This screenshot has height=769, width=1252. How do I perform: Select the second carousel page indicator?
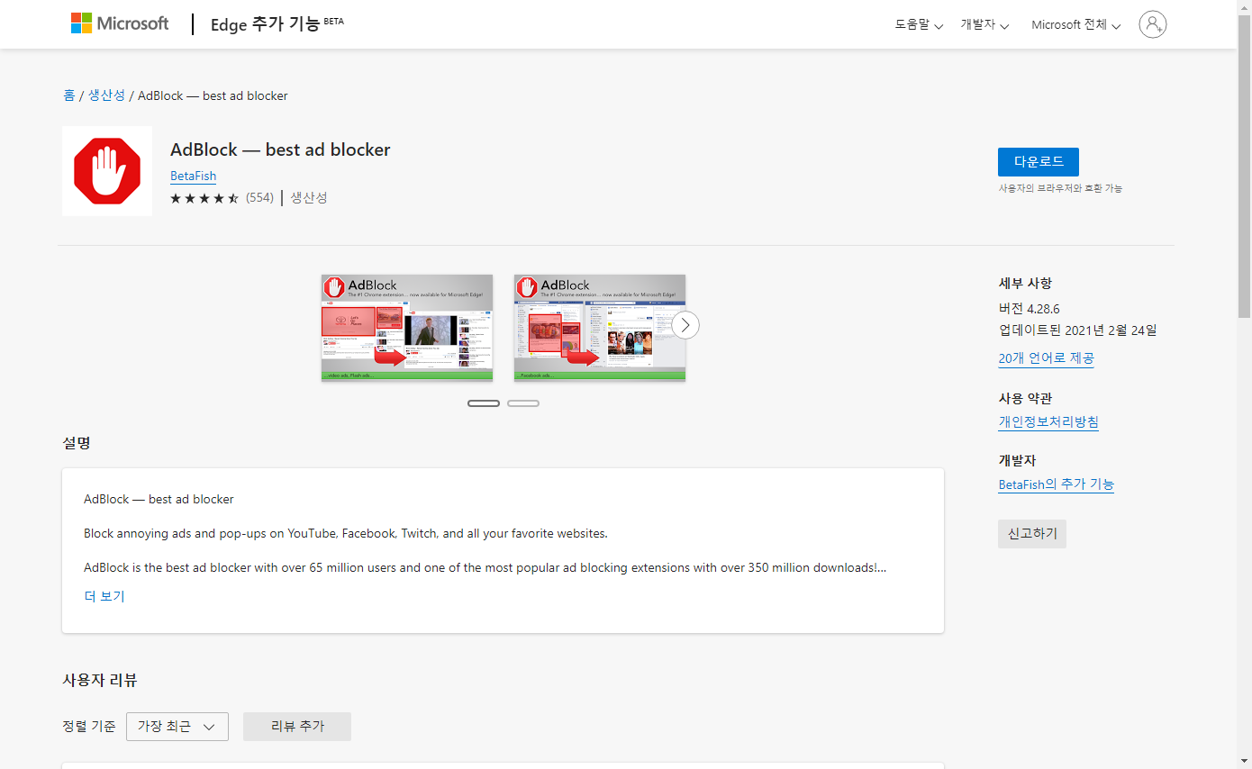[523, 403]
